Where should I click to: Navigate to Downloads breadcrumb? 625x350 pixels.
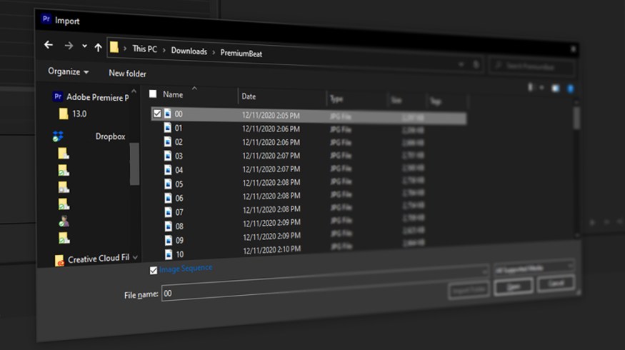click(x=189, y=51)
